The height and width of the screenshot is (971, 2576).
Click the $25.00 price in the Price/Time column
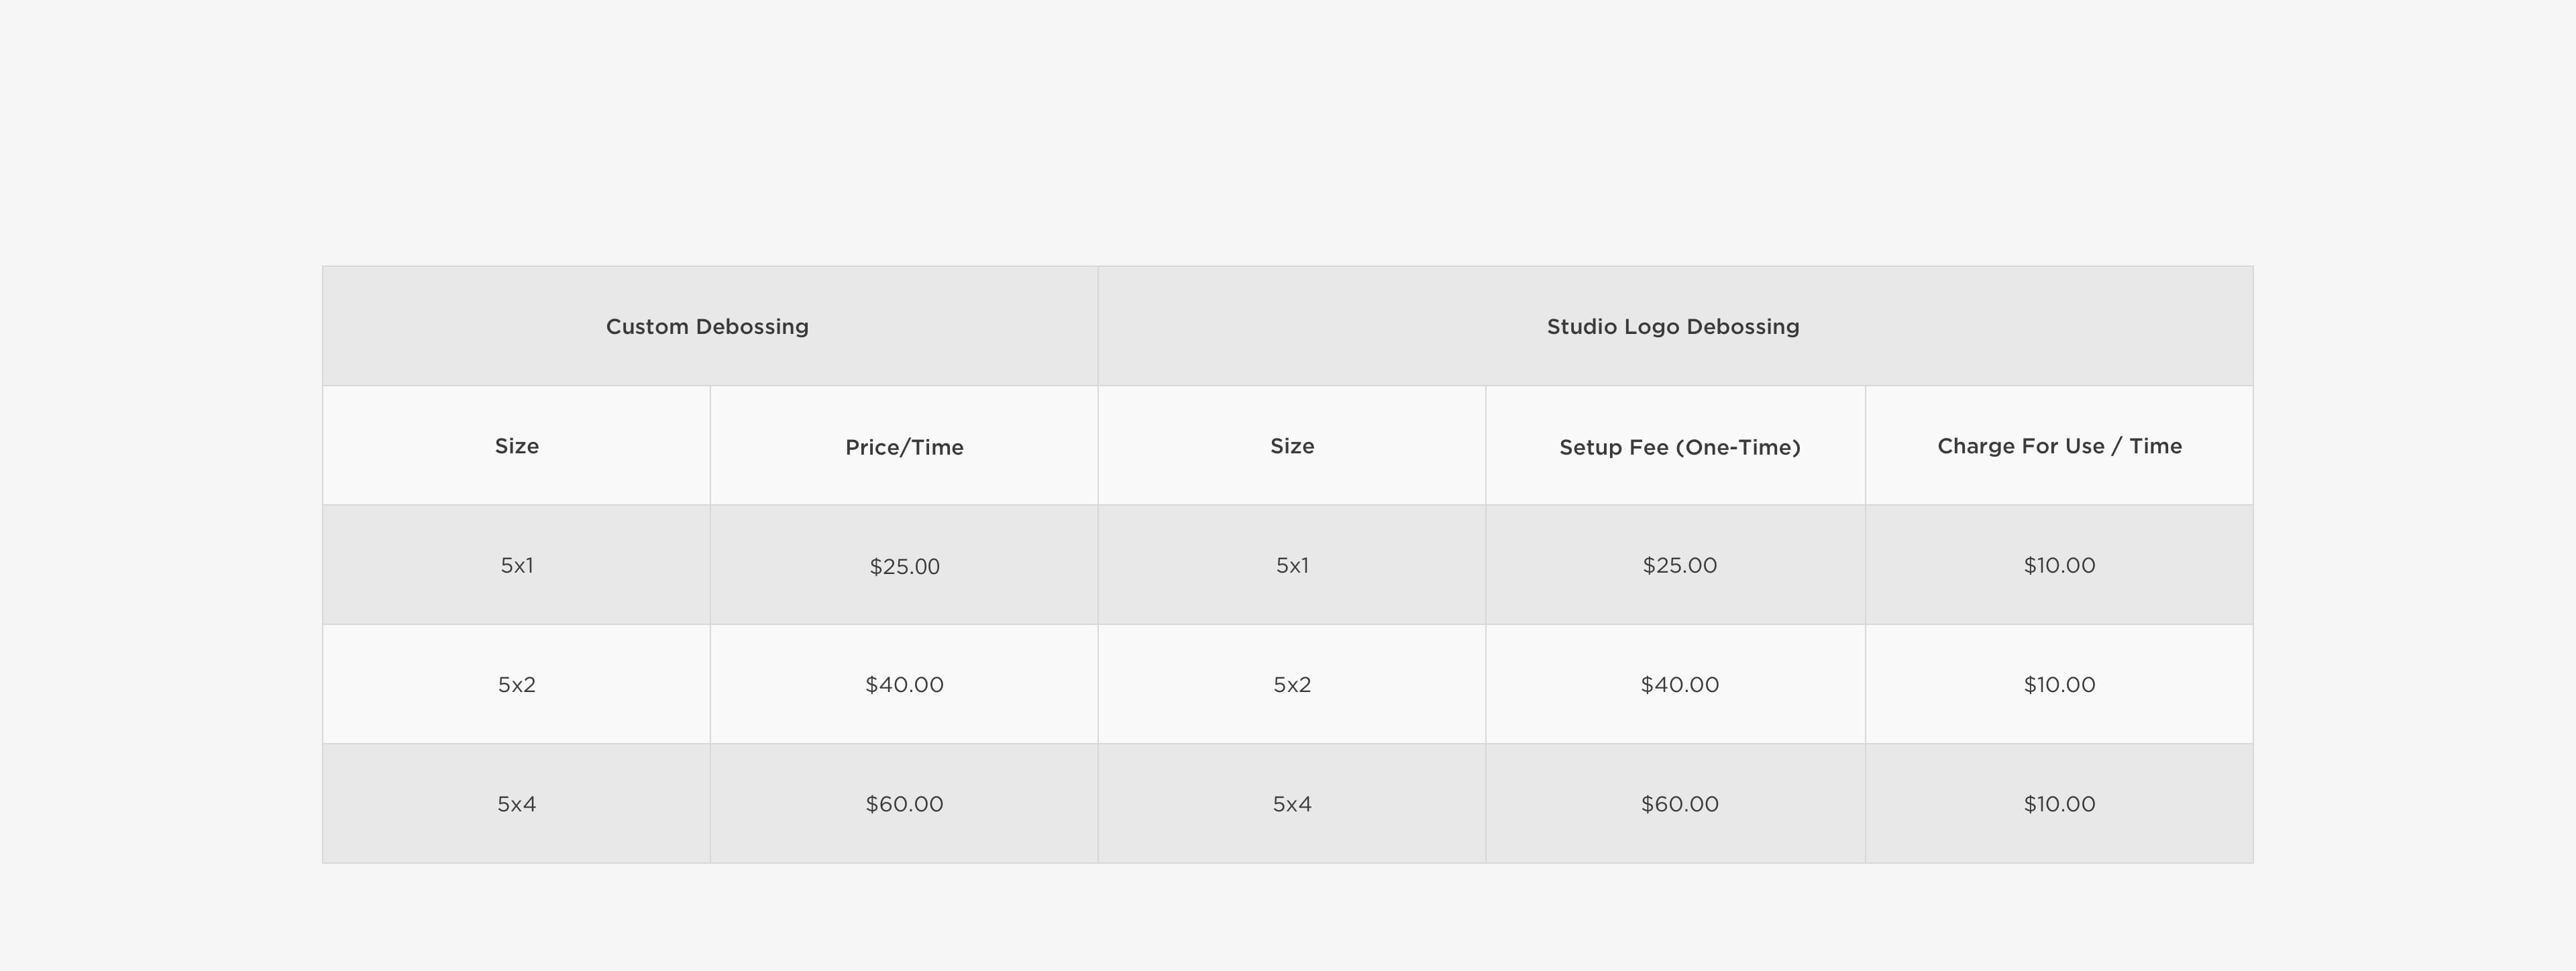[904, 565]
